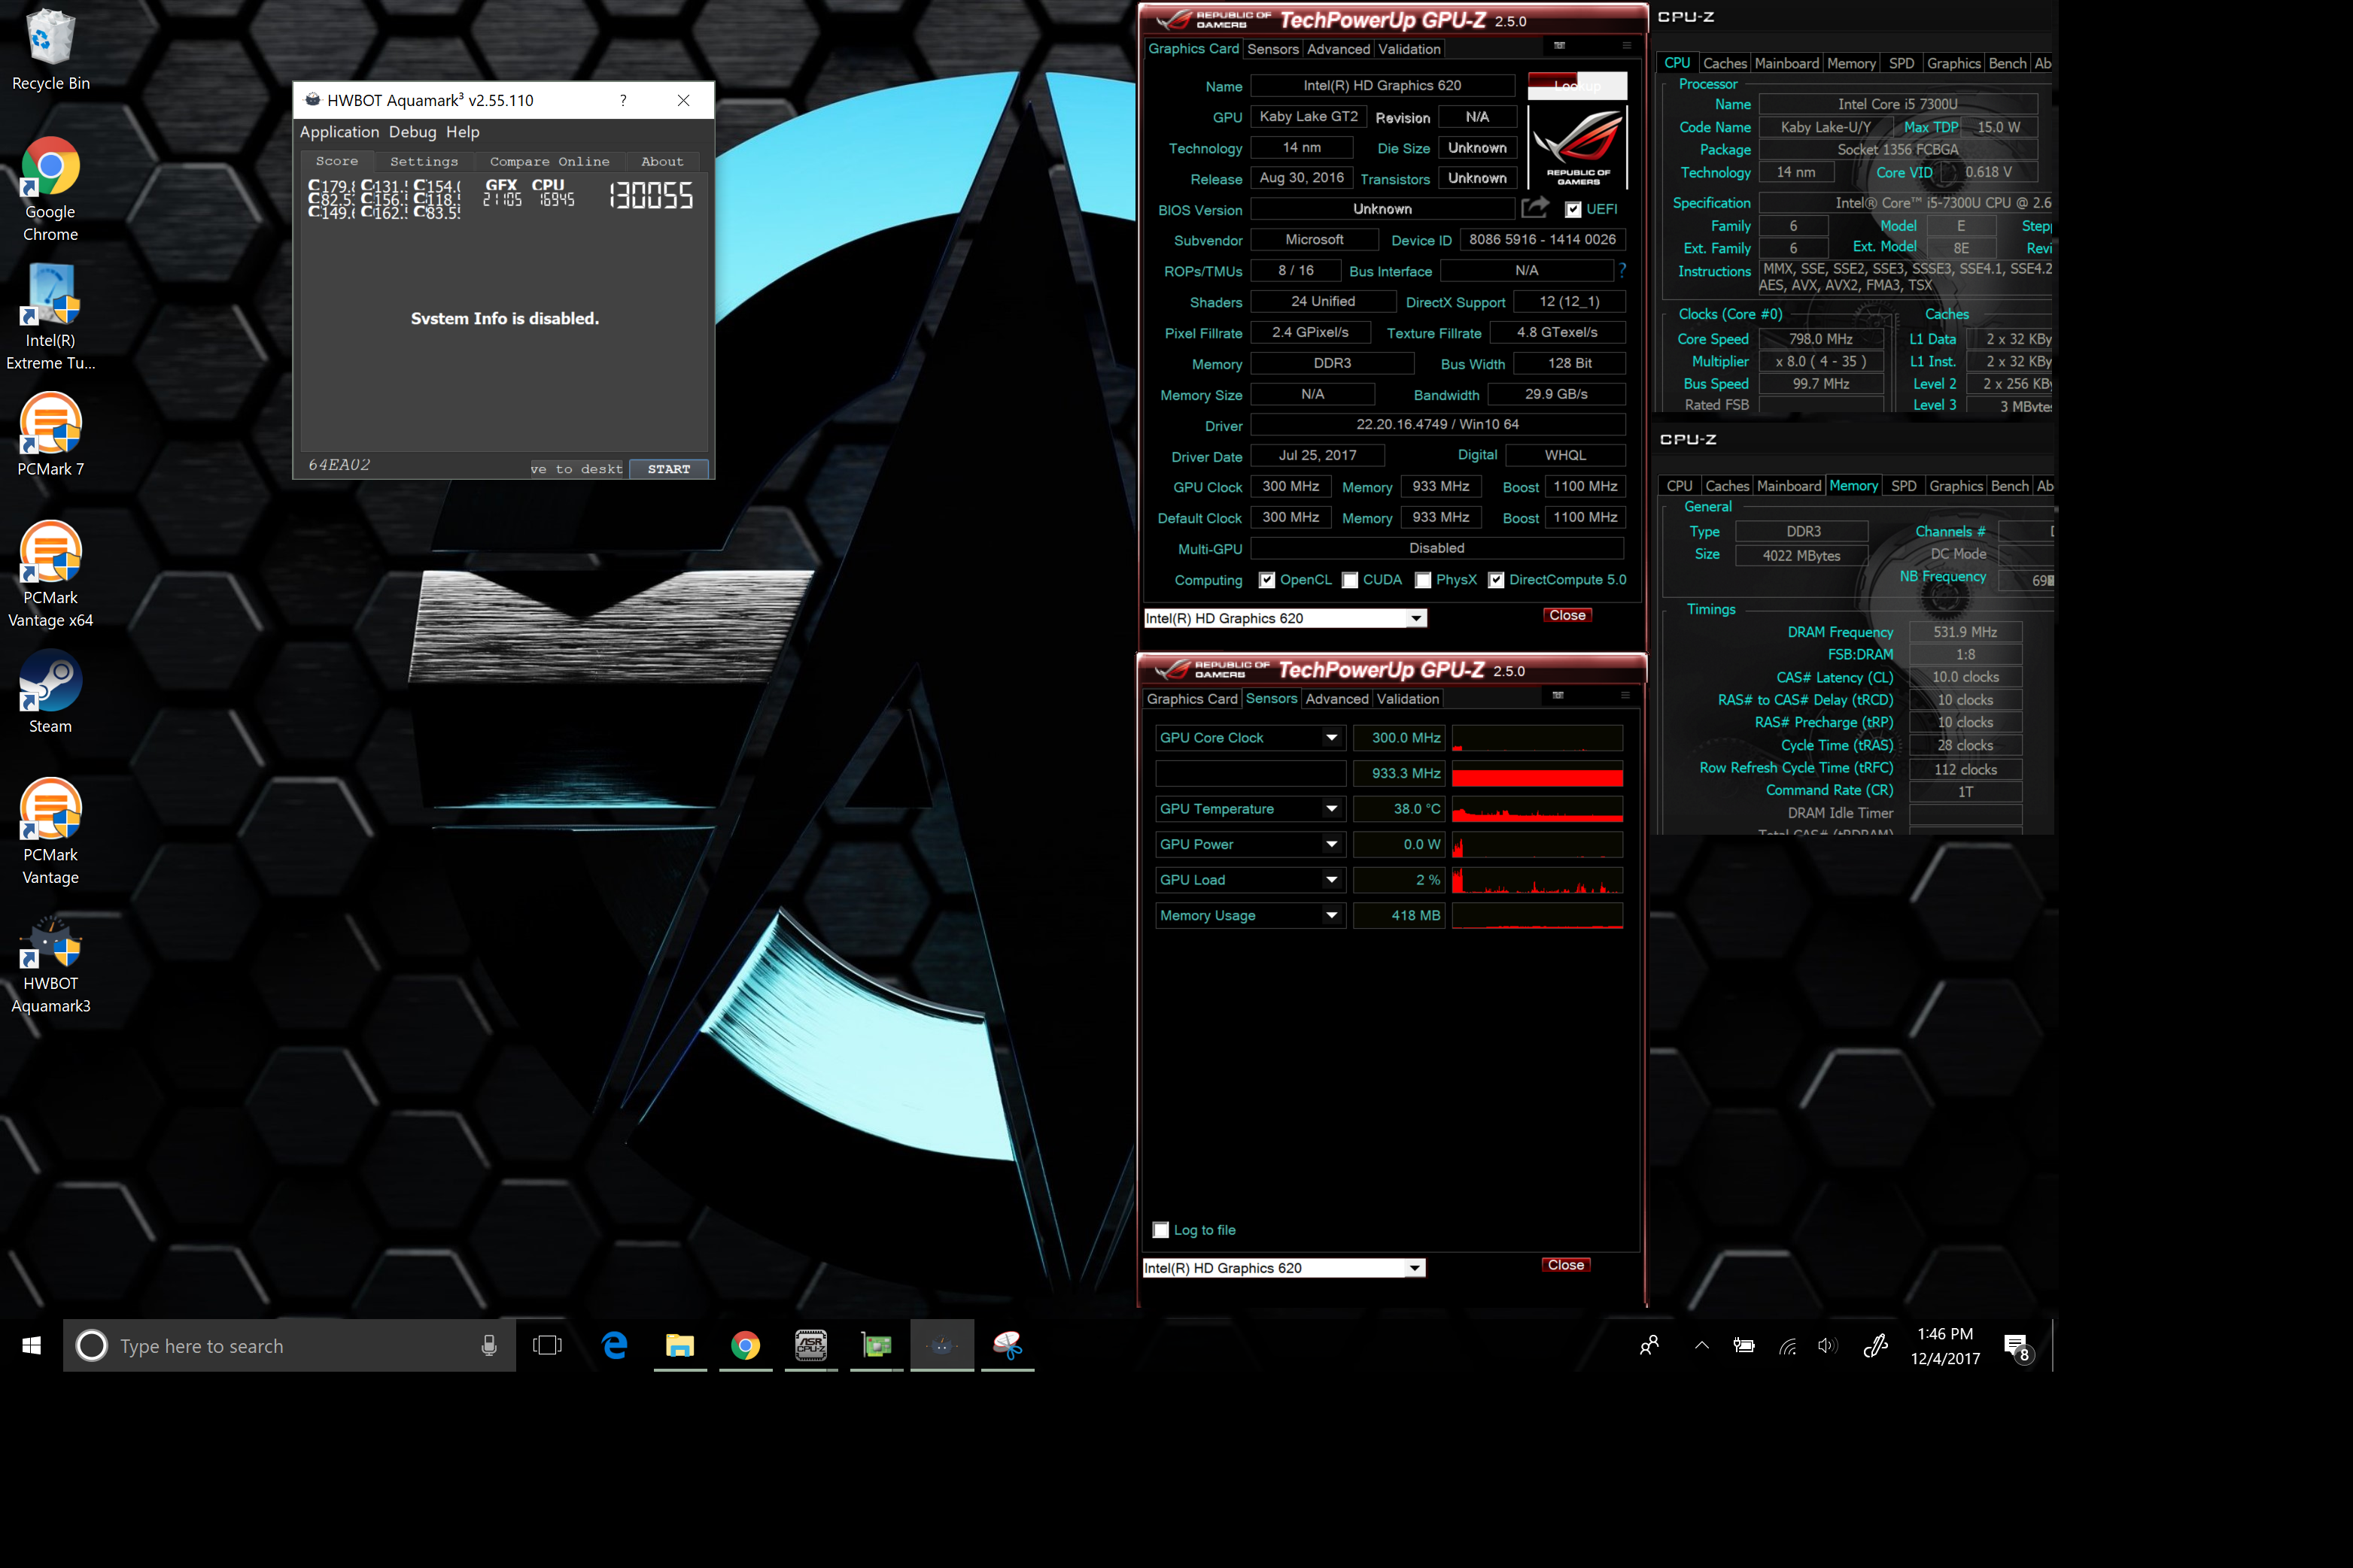Viewport: 2353px width, 1568px height.
Task: Open Debug menu in Aquamark
Action: [x=412, y=132]
